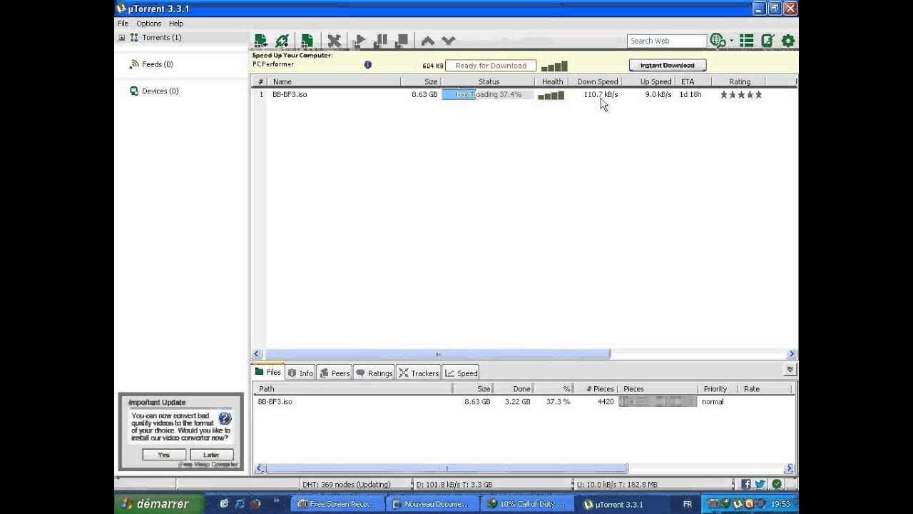The width and height of the screenshot is (913, 514).
Task: Open the Options menu
Action: (148, 24)
